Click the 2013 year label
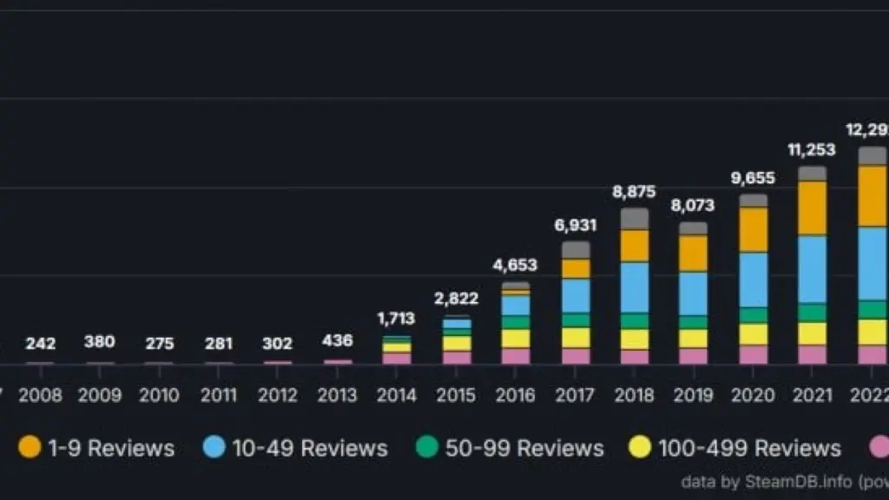The height and width of the screenshot is (500, 889). click(336, 395)
